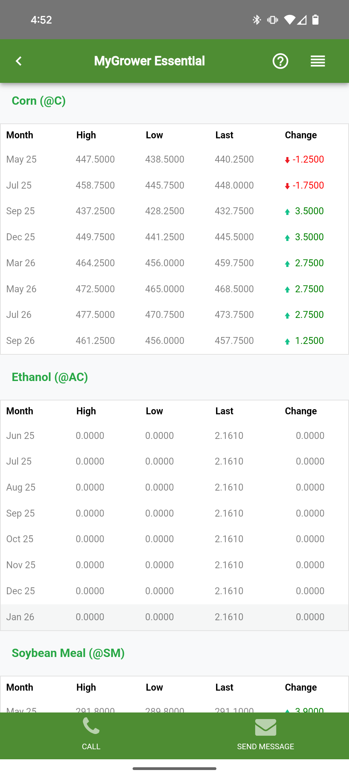The width and height of the screenshot is (349, 778).
Task: Click the green up arrow in Corn Mar 26 row
Action: (x=287, y=263)
